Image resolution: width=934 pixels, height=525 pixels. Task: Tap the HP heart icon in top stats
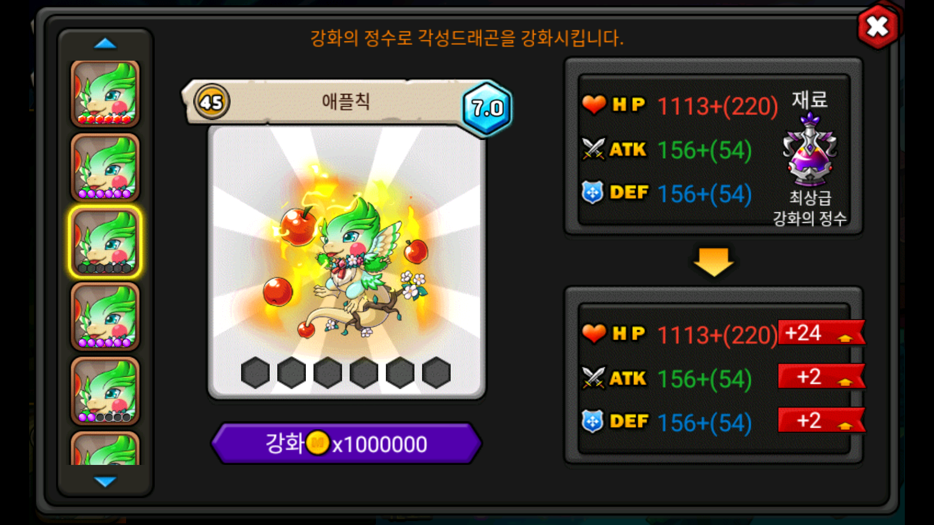tap(594, 105)
